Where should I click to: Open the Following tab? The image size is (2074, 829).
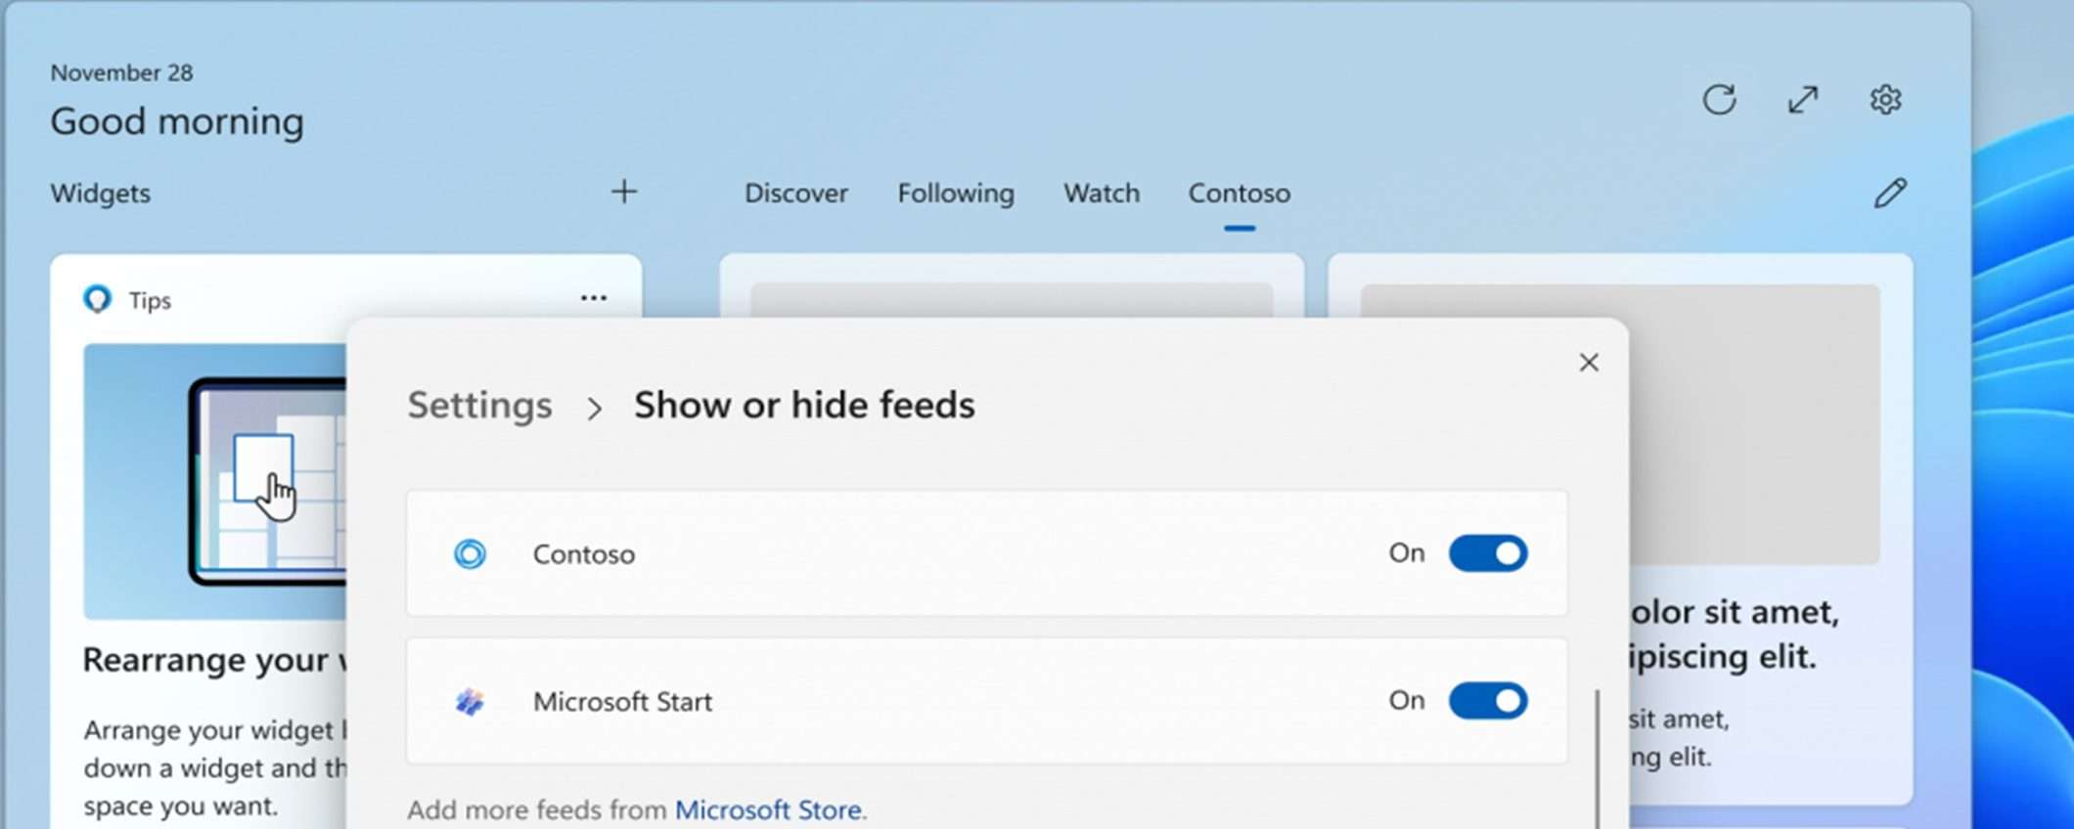(x=956, y=194)
